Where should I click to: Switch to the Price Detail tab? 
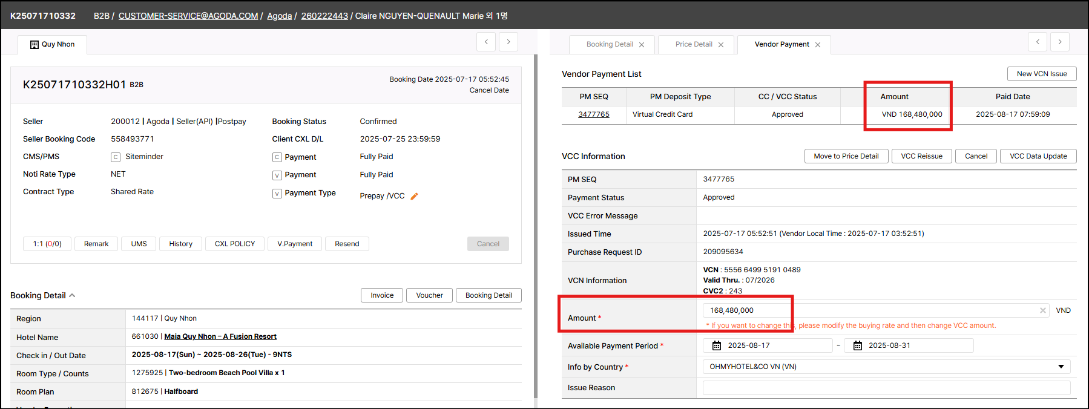(694, 44)
